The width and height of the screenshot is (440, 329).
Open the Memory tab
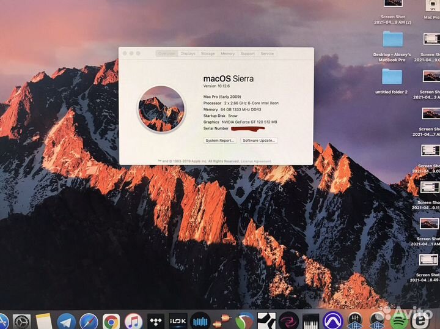coord(227,53)
